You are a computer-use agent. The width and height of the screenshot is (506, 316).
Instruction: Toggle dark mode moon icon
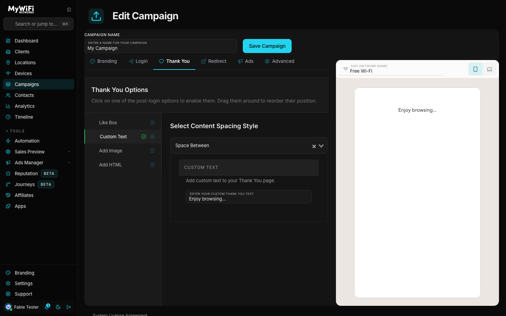click(58, 307)
